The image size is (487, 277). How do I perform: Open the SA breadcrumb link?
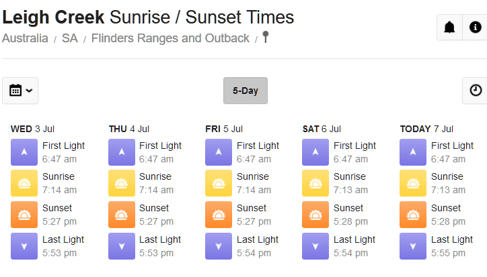69,38
